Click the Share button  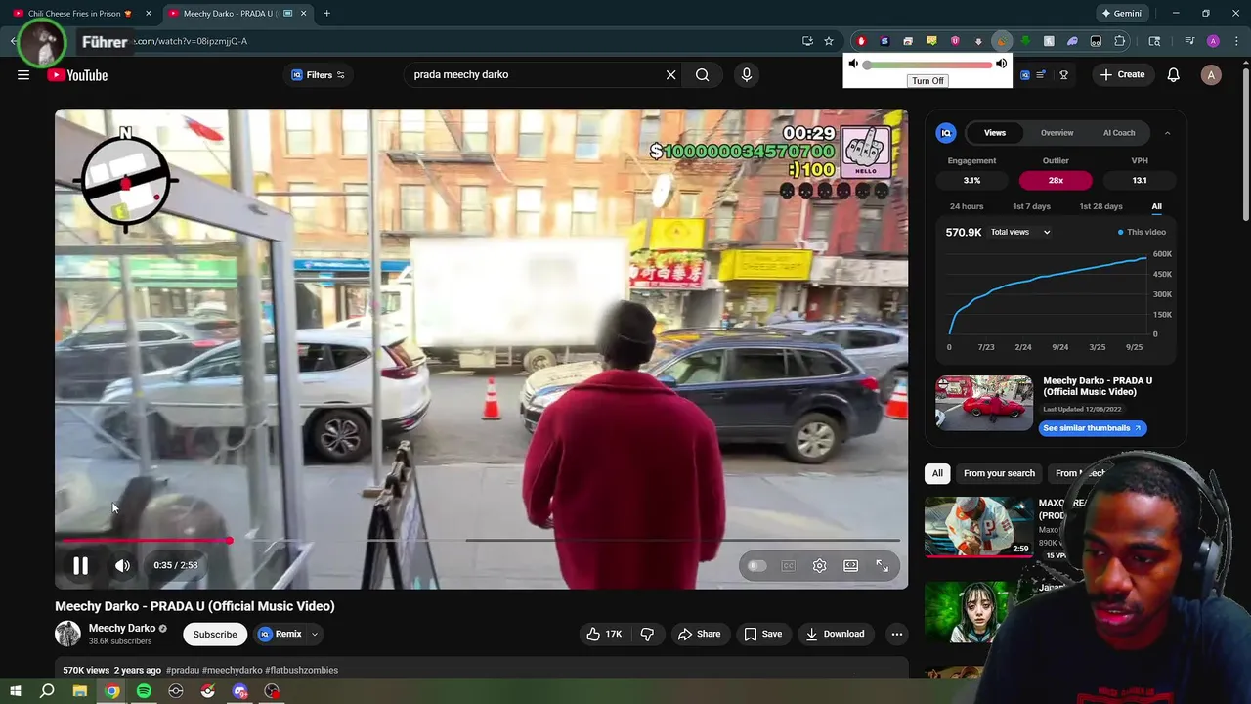[x=699, y=634]
